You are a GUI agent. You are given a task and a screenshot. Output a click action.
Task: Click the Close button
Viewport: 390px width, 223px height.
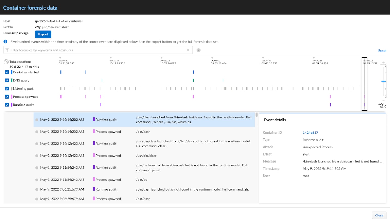[379, 215]
